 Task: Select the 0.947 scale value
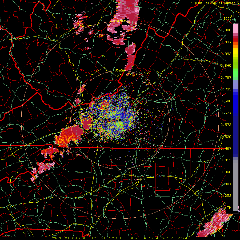[226, 42]
